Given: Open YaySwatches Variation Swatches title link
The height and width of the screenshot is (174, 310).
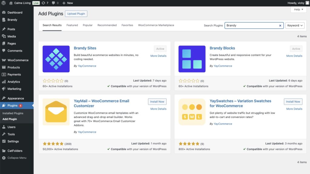Looking at the screenshot, I should (240, 103).
